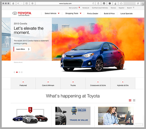Click the Safari home icon

click(x=13, y=3)
